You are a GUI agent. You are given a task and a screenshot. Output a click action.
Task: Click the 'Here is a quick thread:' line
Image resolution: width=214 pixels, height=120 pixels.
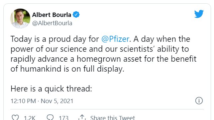(51, 89)
